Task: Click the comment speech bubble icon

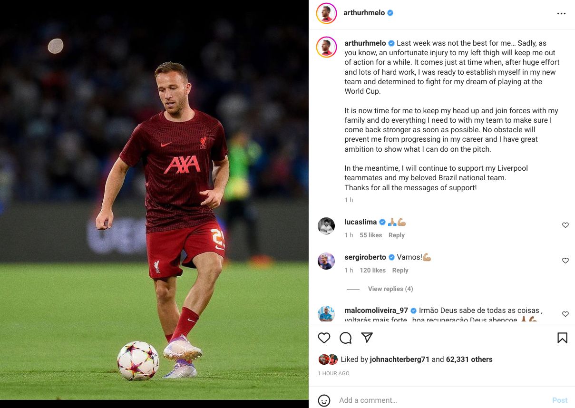Action: pyautogui.click(x=346, y=338)
